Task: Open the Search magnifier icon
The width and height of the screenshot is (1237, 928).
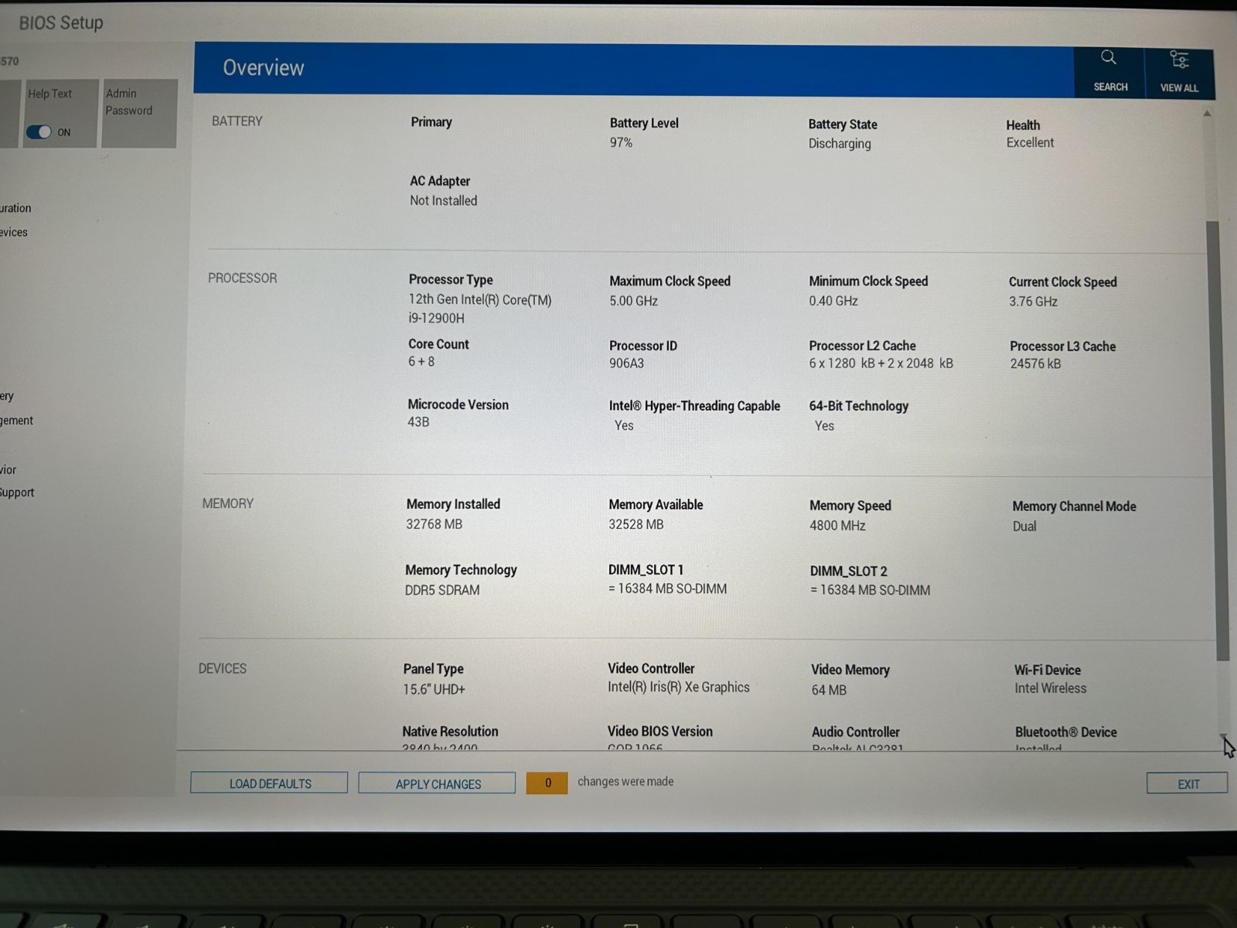Action: pos(1109,58)
